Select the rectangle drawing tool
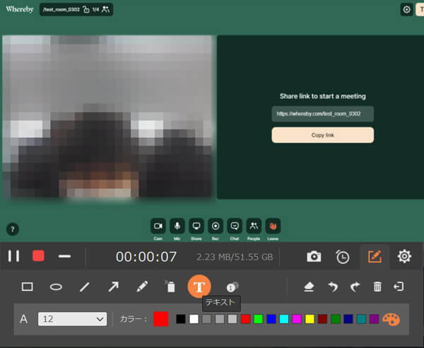The height and width of the screenshot is (348, 424). (28, 286)
